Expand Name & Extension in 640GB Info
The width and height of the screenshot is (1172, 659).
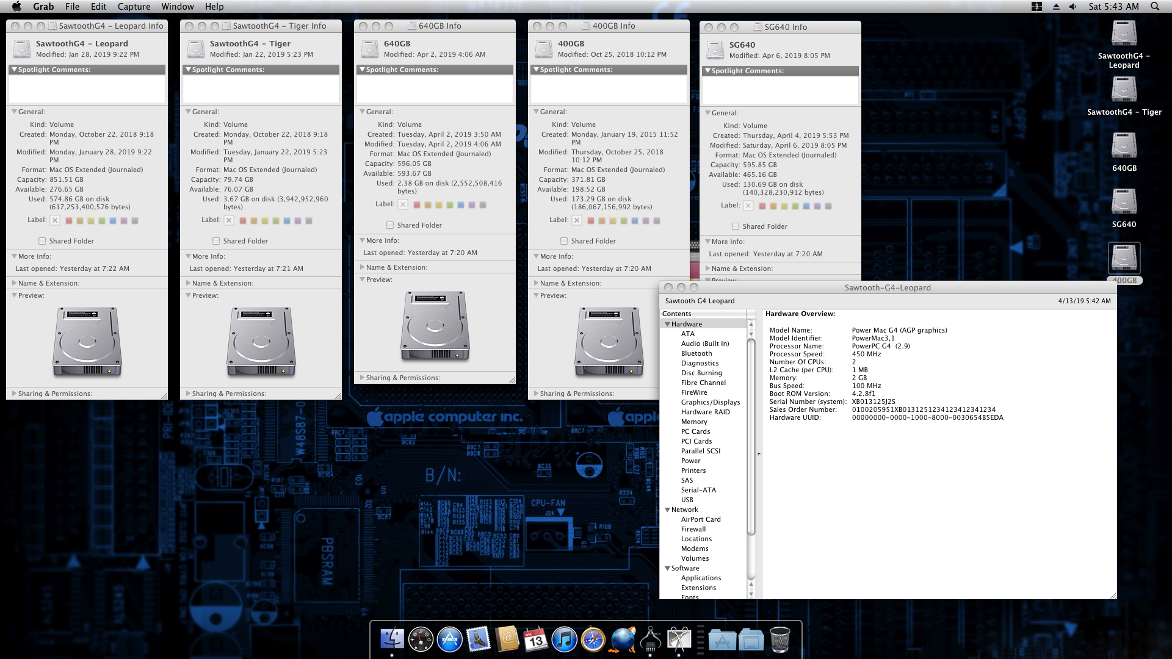click(362, 267)
